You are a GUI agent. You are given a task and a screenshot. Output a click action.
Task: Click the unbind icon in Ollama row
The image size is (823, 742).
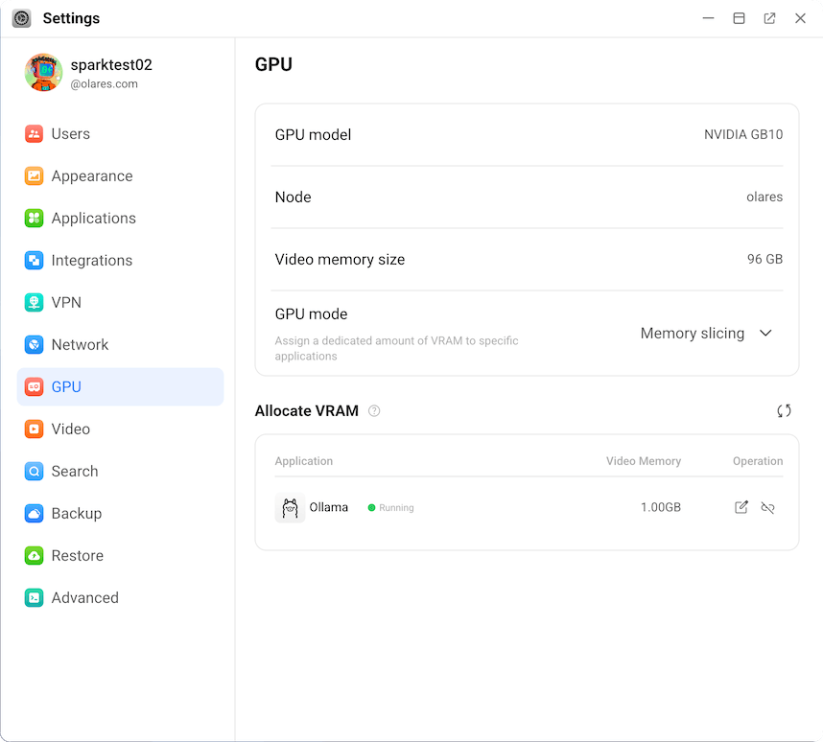pos(767,507)
